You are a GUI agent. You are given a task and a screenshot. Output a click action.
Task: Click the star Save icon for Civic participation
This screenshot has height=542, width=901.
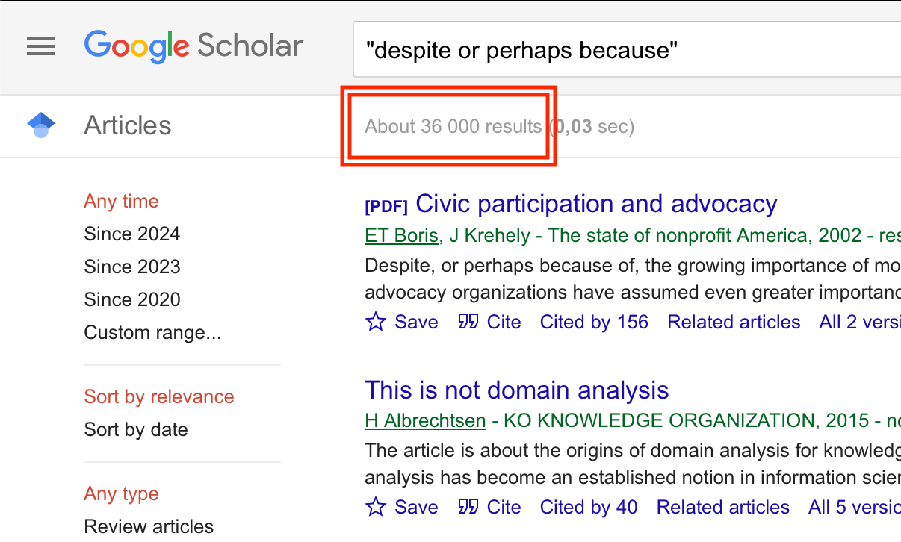(376, 322)
